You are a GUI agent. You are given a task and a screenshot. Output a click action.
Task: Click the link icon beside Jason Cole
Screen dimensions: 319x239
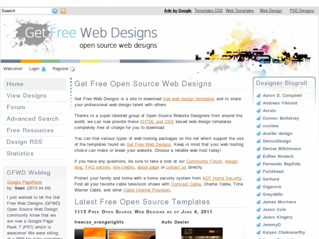click(x=258, y=210)
